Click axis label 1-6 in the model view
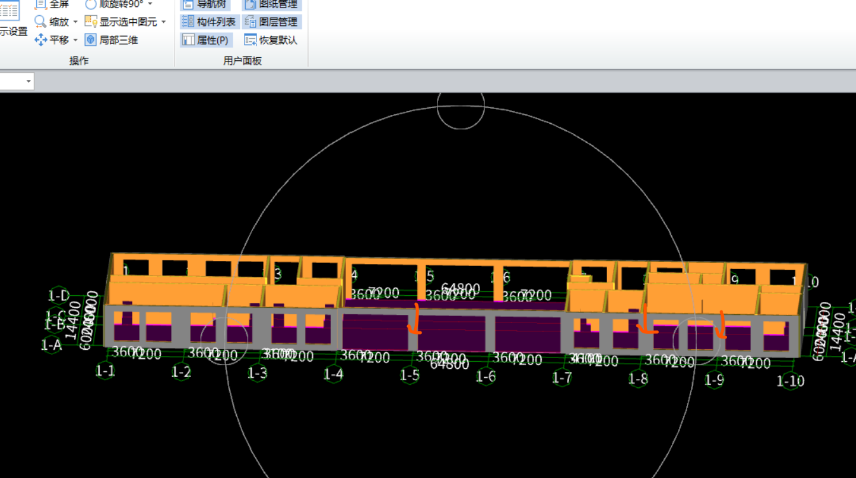856x478 pixels. coord(486,376)
